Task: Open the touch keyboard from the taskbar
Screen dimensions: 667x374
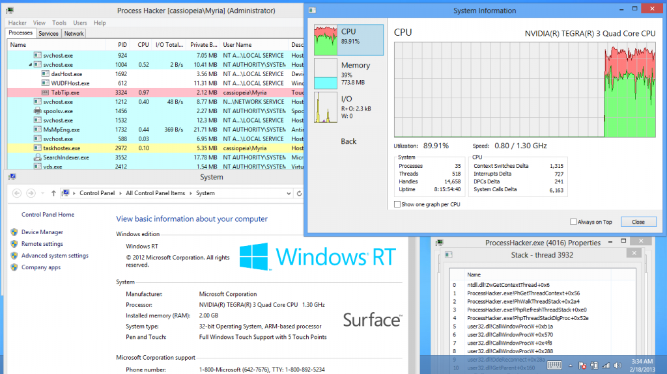Action: [555, 365]
